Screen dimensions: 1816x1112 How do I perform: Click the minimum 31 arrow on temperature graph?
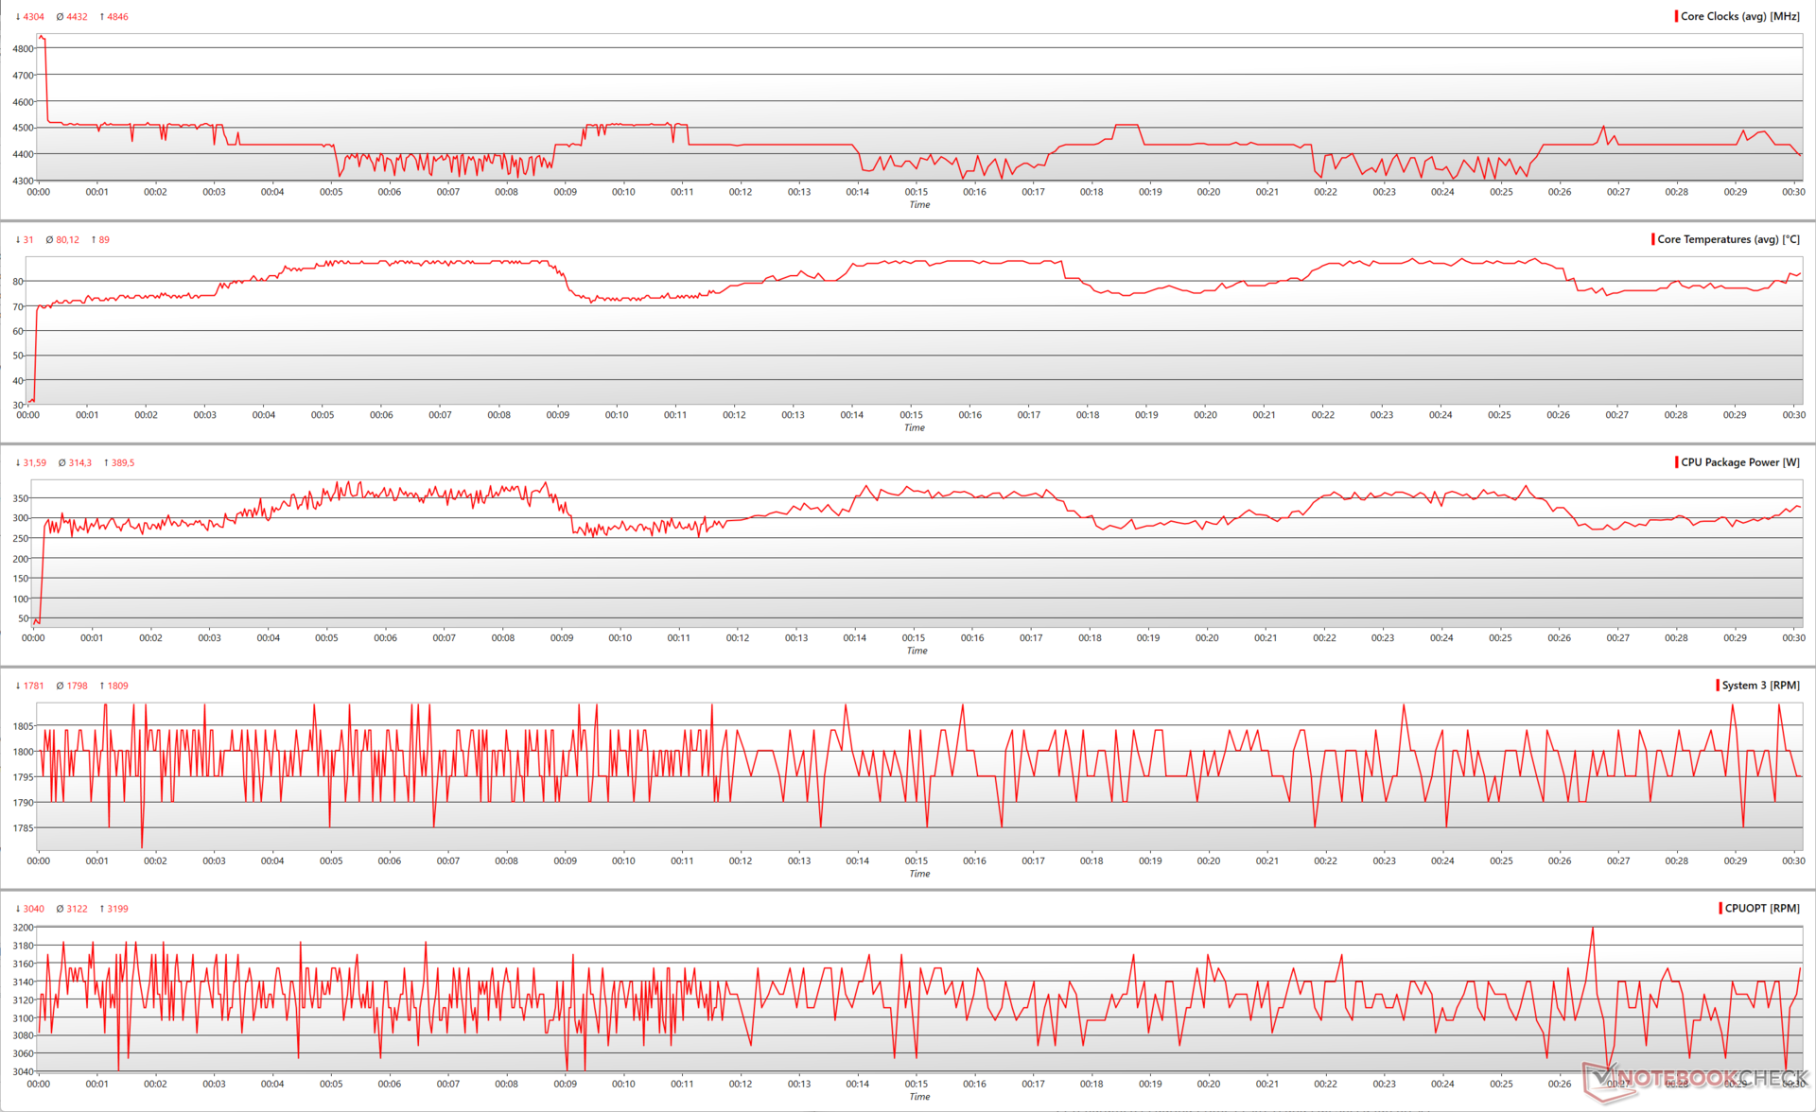click(x=18, y=240)
